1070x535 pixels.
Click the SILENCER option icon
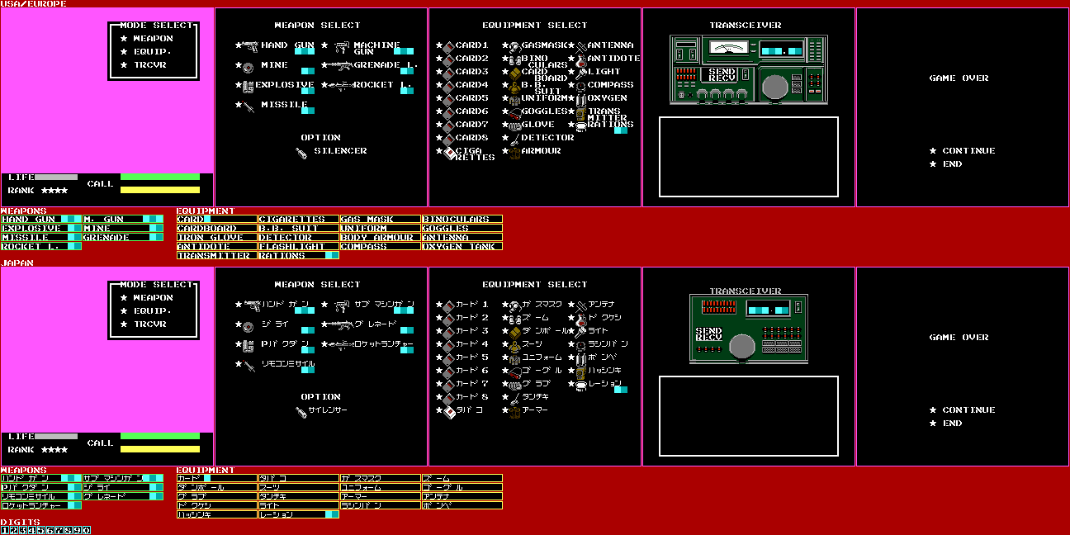(301, 152)
